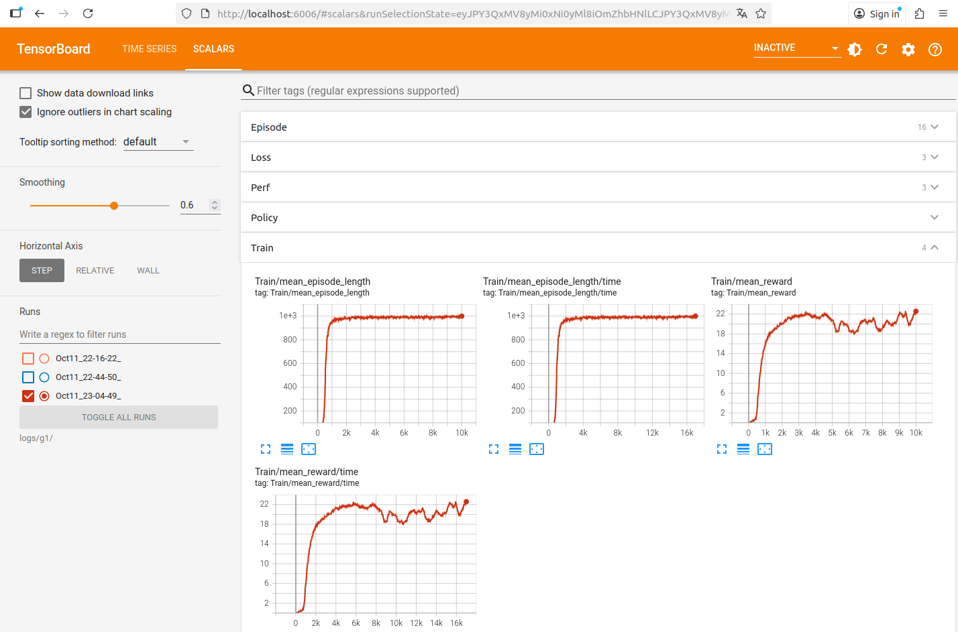The width and height of the screenshot is (958, 632).
Task: Click the smoothing slider track right side
Action: click(144, 206)
